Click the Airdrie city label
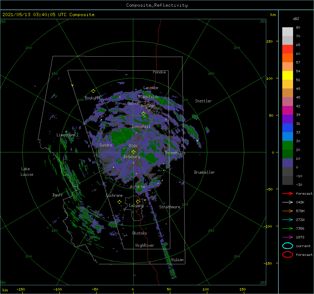Viewport: 314px width, 294px height. (x=137, y=187)
